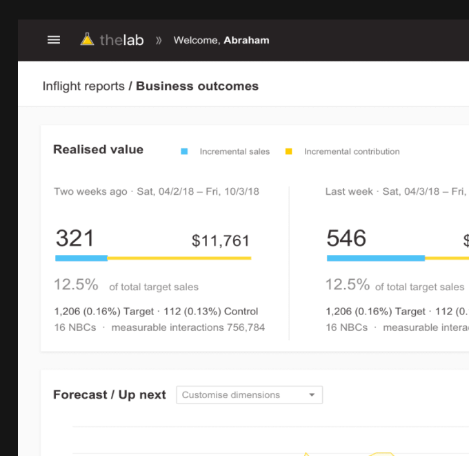Click Incremental sales legend label
The width and height of the screenshot is (469, 456).
pos(234,151)
